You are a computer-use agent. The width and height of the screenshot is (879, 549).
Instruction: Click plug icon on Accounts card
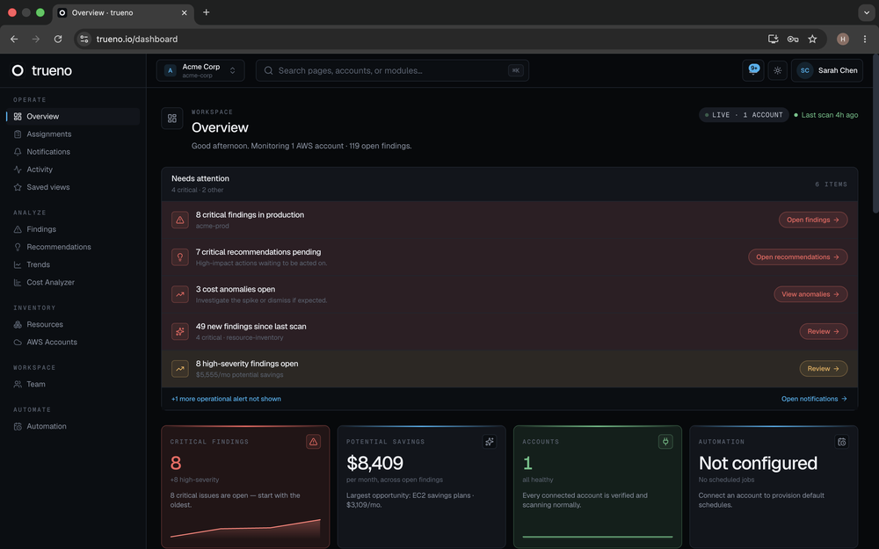click(665, 442)
